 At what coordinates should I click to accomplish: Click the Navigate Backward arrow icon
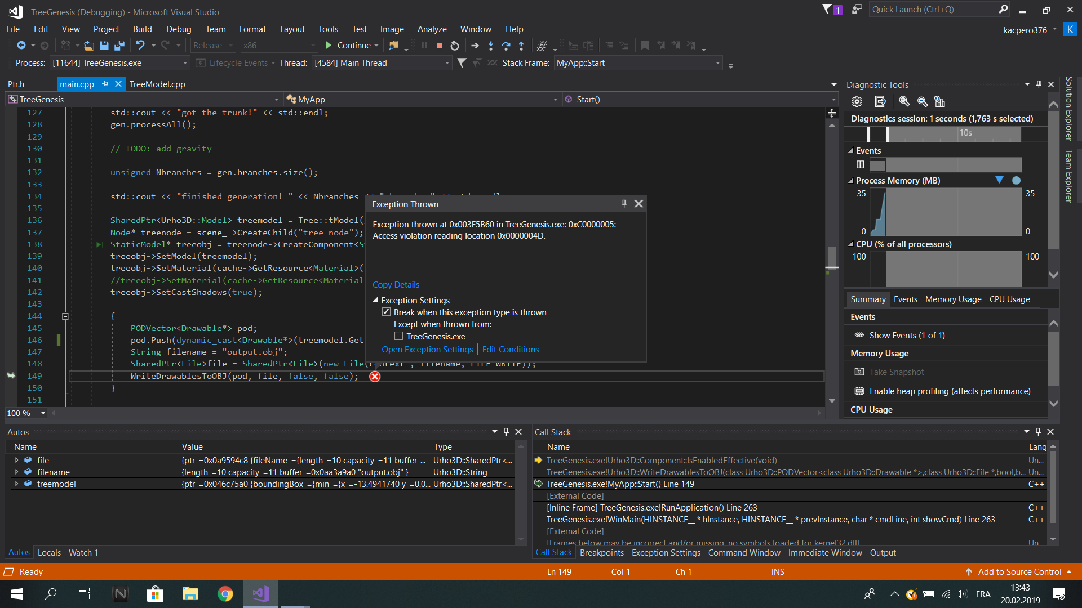21,46
